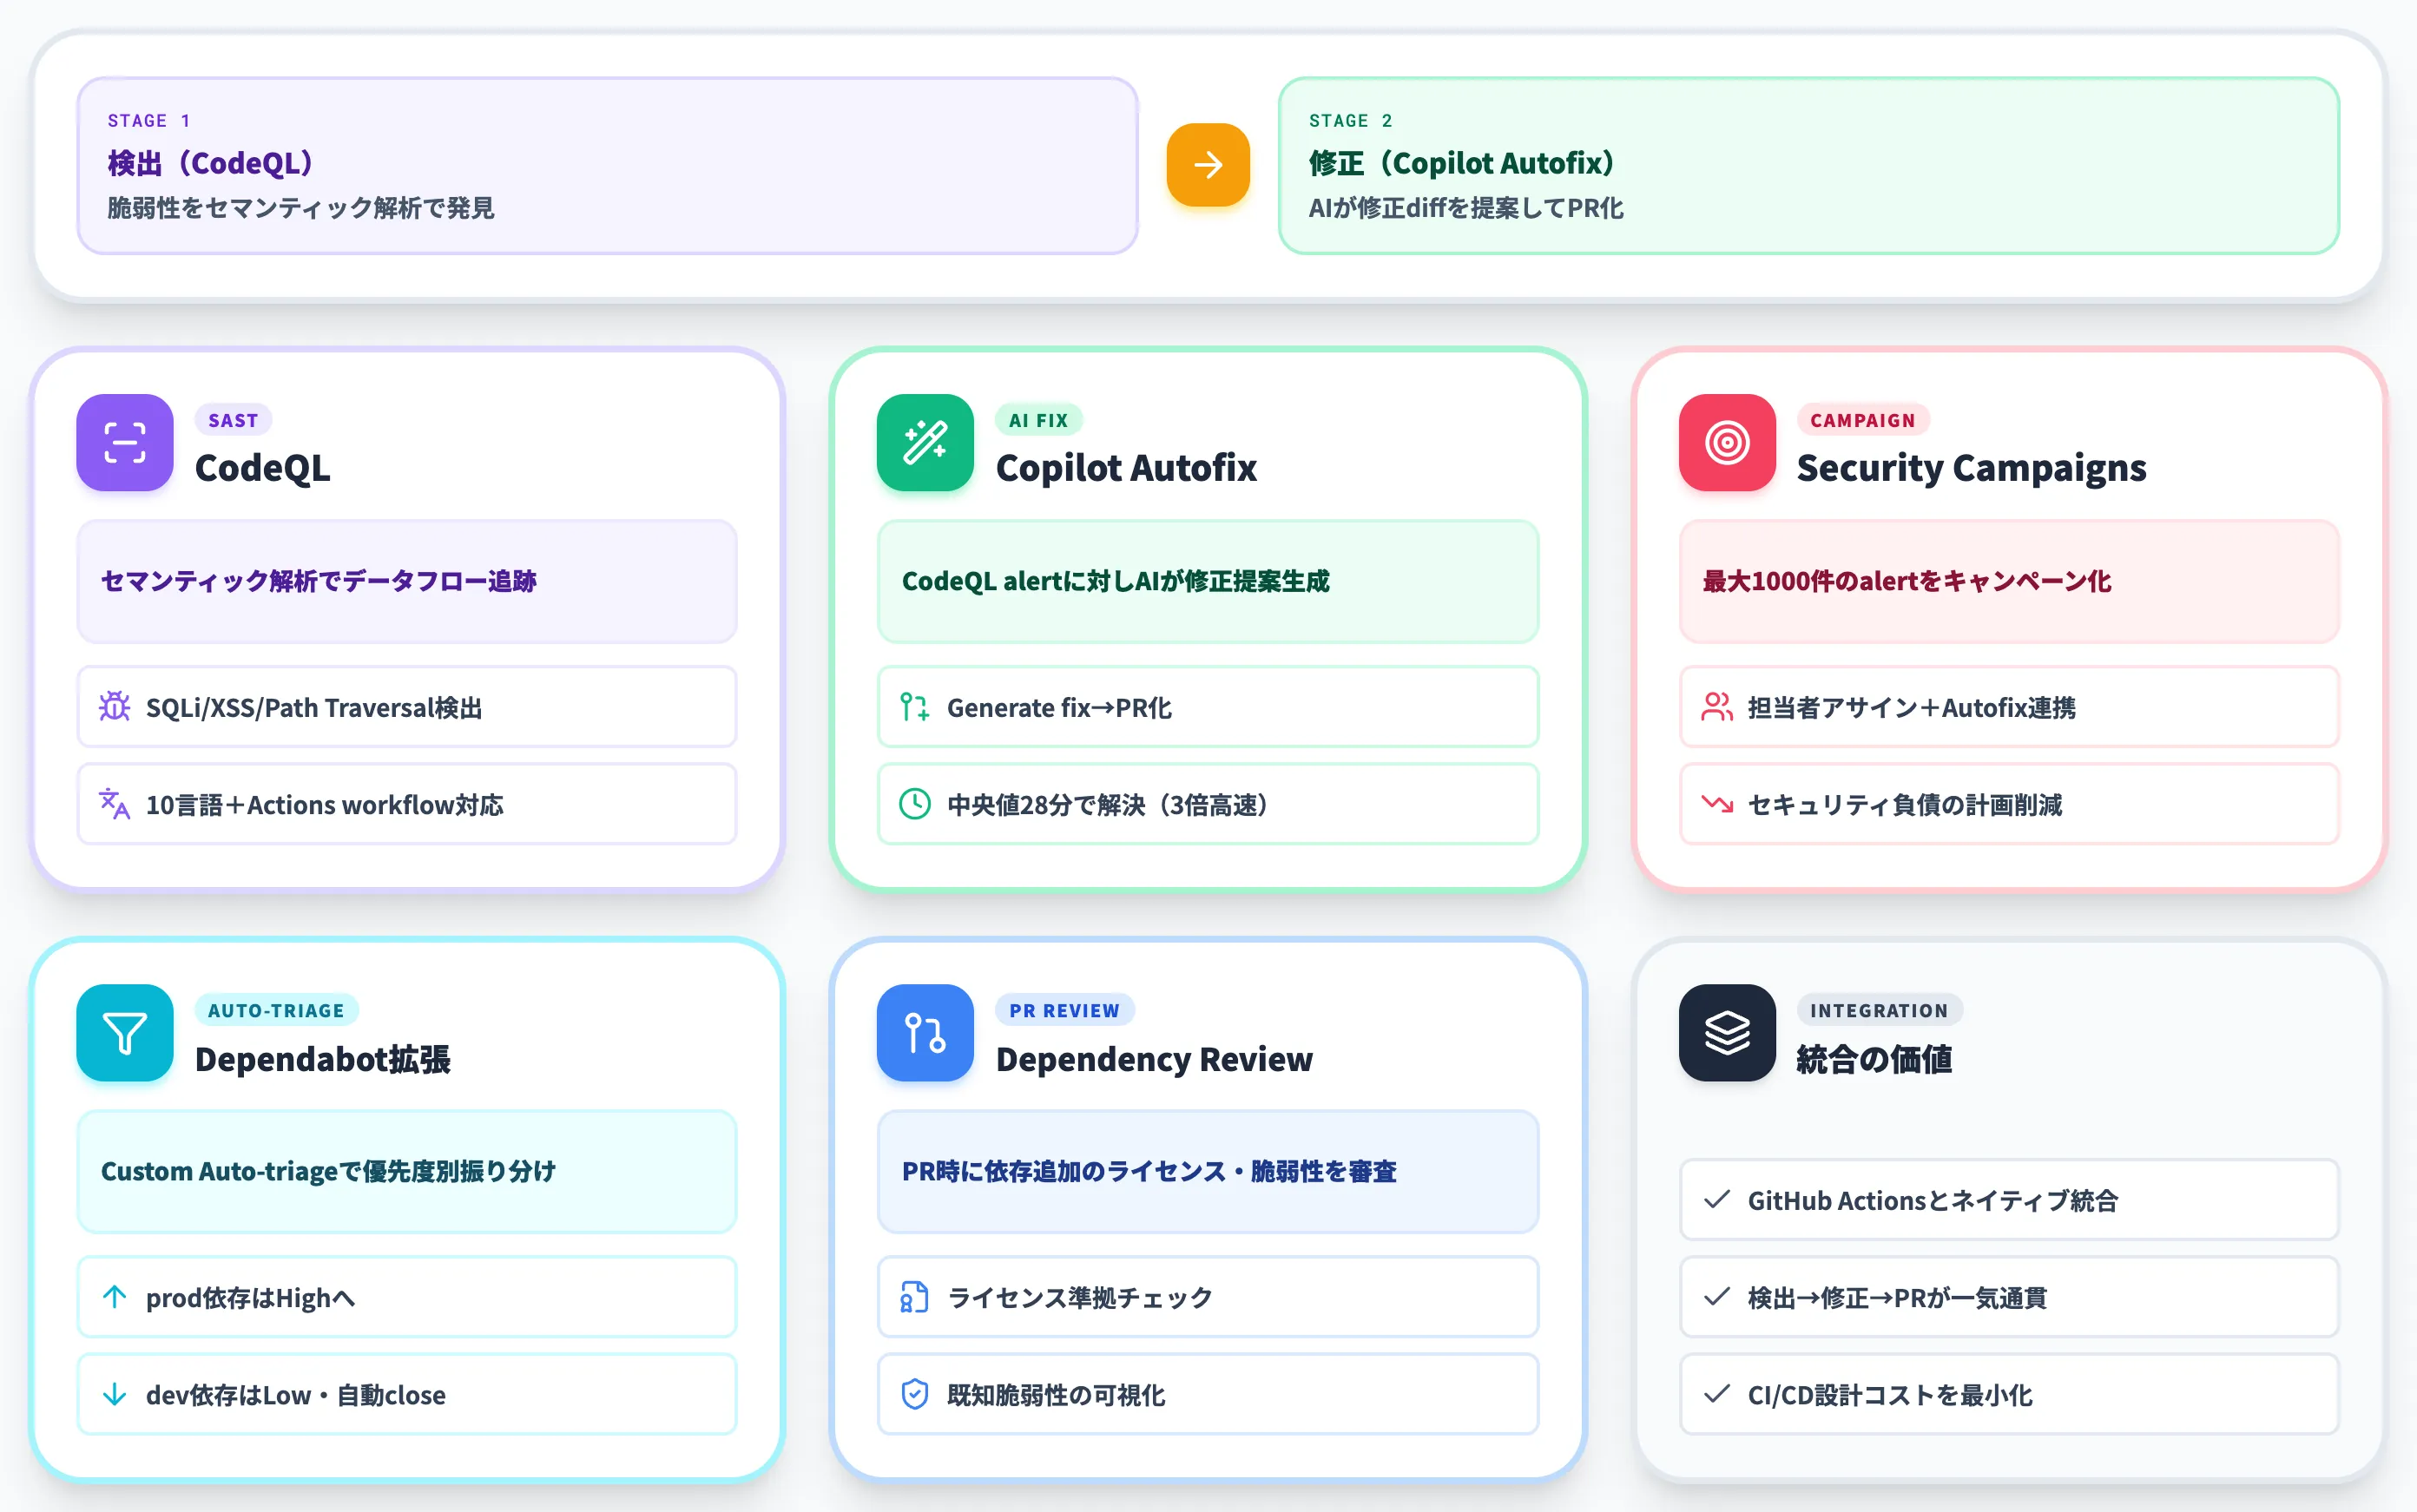Open the Stage 1 検出（CodeQL）heading
Viewport: 2417px width, 1512px height.
click(210, 163)
